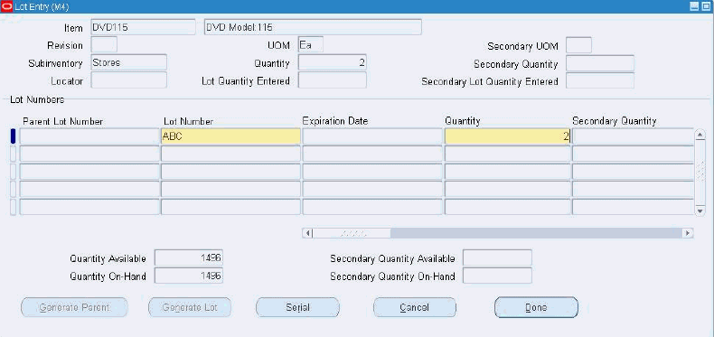Click the second row record indicator
Screen dimensions: 714x337
click(x=13, y=154)
